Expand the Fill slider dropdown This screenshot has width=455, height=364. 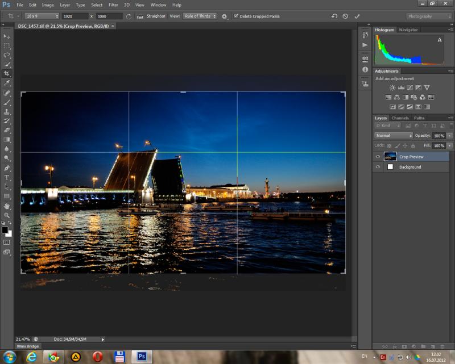pyautogui.click(x=449, y=145)
